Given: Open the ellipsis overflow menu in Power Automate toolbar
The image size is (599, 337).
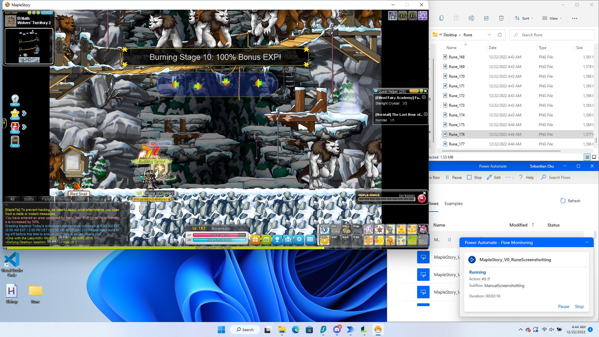Looking at the screenshot, I should (x=508, y=177).
